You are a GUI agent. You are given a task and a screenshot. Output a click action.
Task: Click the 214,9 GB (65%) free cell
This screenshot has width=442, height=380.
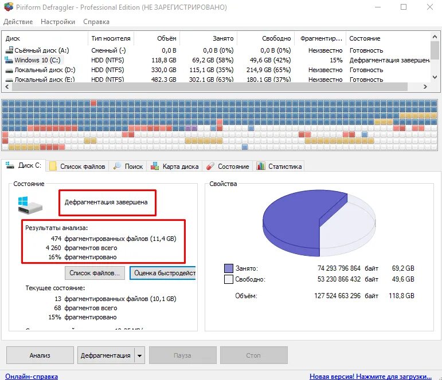[x=268, y=70]
